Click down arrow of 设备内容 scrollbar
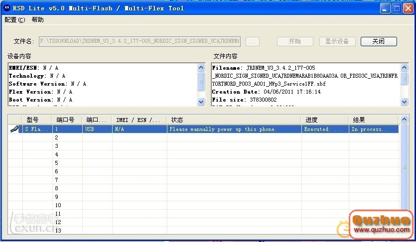 click(x=201, y=102)
